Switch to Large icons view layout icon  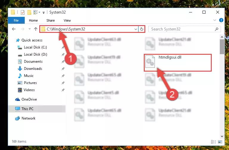pos(220,142)
